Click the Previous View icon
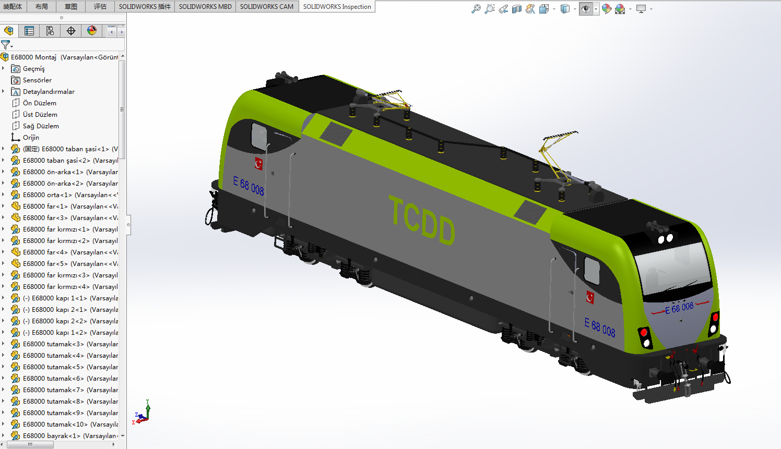781x449 pixels. (x=503, y=9)
